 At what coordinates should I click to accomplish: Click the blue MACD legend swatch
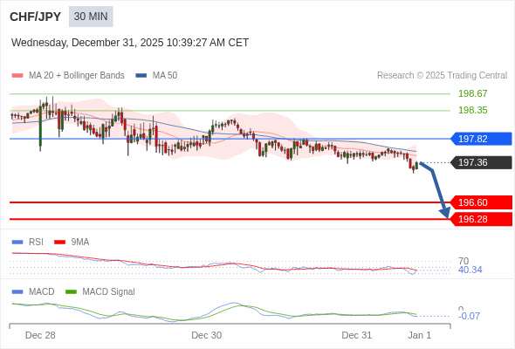point(17,292)
